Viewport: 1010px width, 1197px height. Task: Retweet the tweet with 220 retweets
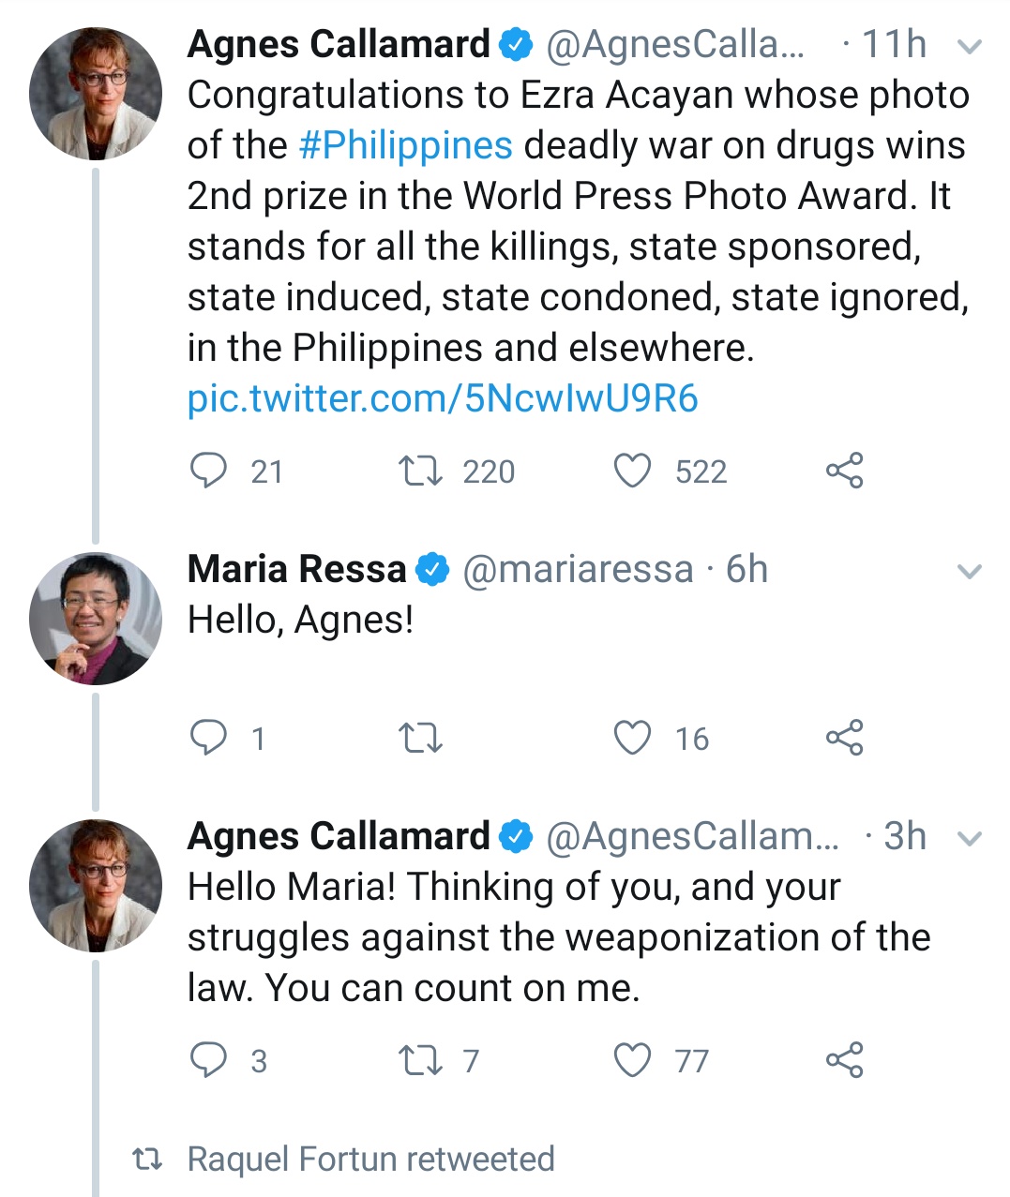420,471
